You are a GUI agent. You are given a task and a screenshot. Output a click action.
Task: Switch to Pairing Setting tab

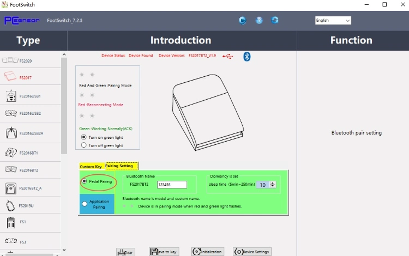click(x=122, y=166)
